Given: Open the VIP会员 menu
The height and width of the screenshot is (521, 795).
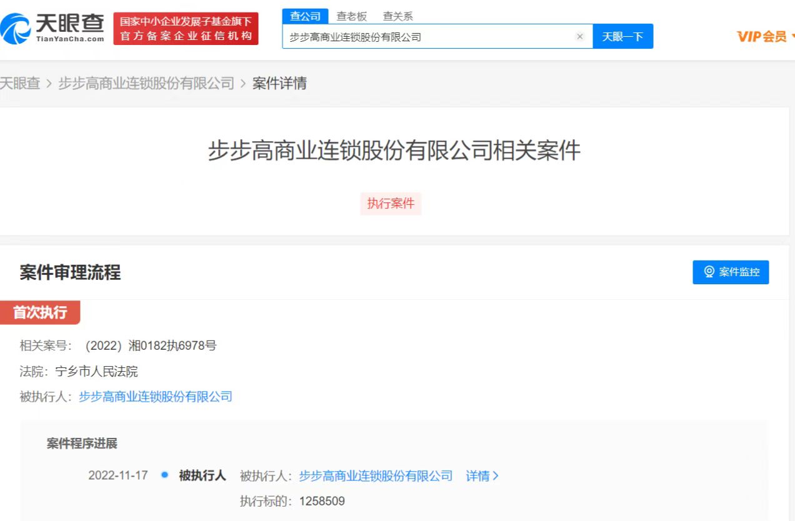Looking at the screenshot, I should point(766,37).
